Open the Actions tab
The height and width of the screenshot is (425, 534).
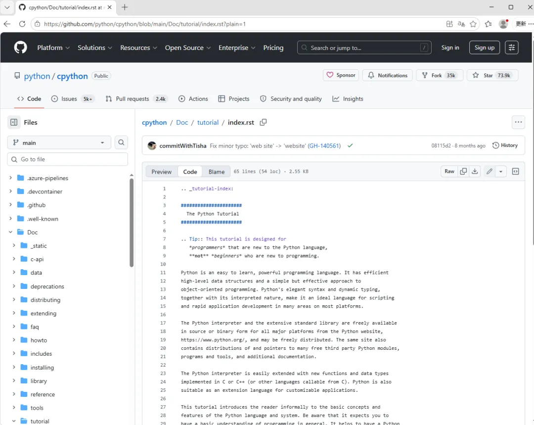pos(193,99)
